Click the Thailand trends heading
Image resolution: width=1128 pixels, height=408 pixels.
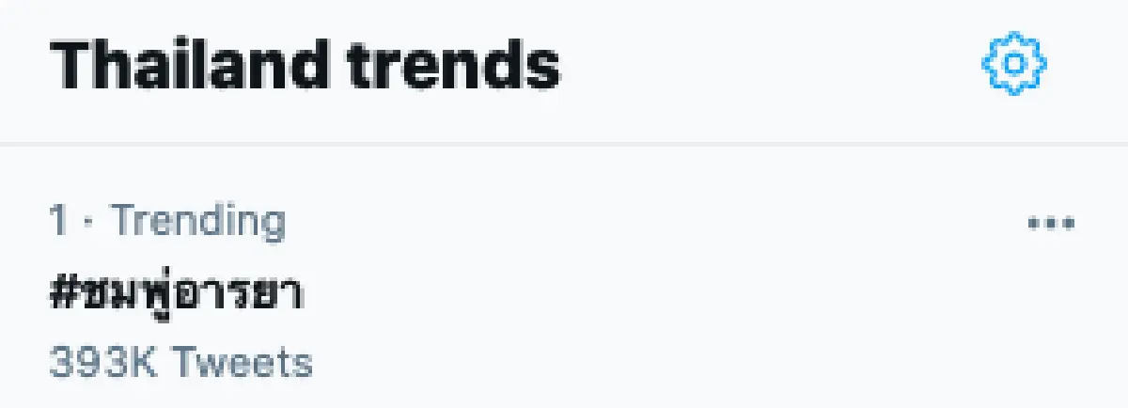pos(305,64)
